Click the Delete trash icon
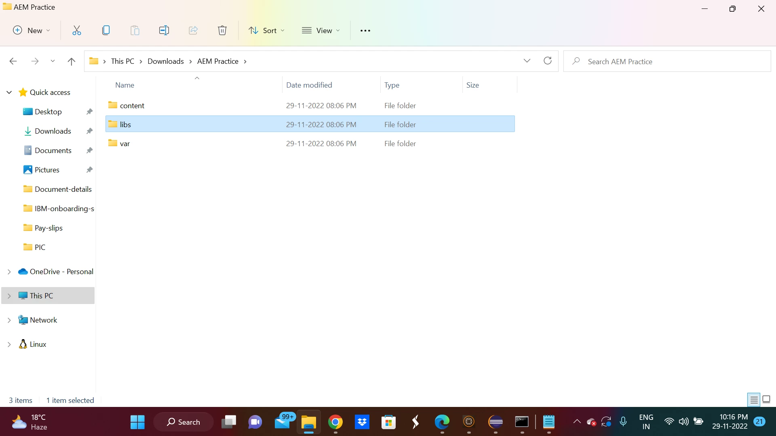This screenshot has height=436, width=776. [222, 30]
